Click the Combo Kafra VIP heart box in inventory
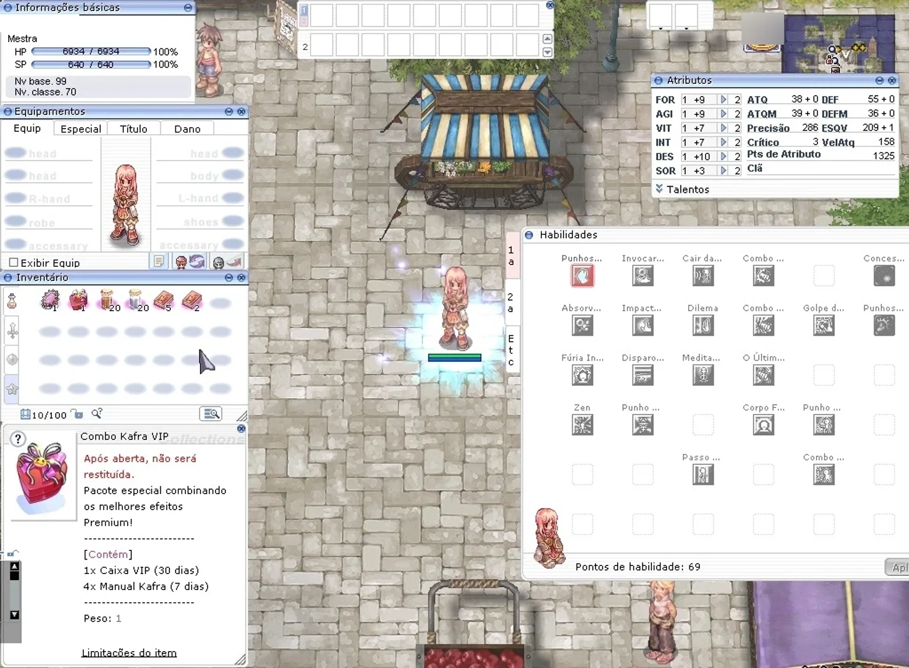This screenshot has width=909, height=668. point(78,300)
